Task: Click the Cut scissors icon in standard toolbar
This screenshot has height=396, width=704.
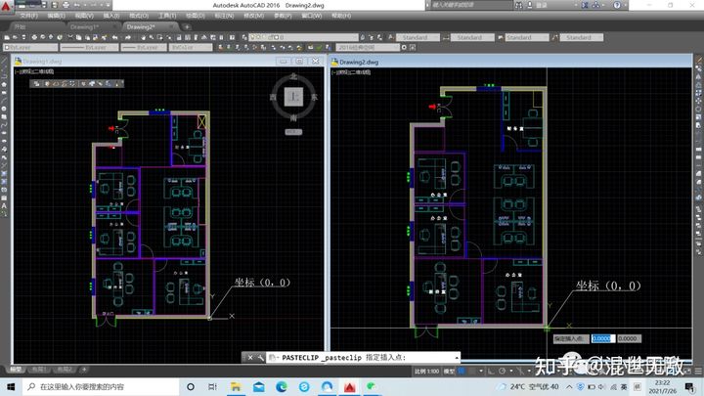Action: click(x=70, y=37)
